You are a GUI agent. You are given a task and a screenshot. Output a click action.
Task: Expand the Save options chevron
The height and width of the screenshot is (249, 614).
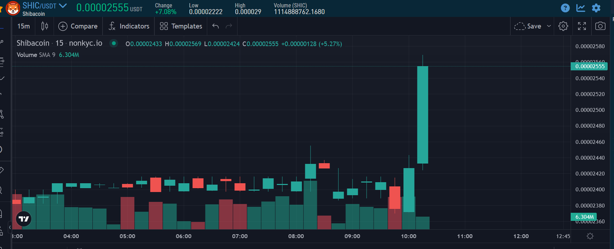pos(549,26)
